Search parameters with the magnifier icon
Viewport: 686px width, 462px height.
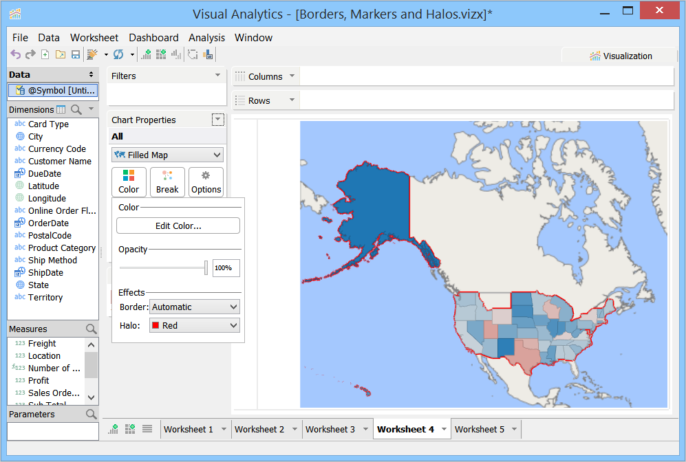(x=91, y=414)
